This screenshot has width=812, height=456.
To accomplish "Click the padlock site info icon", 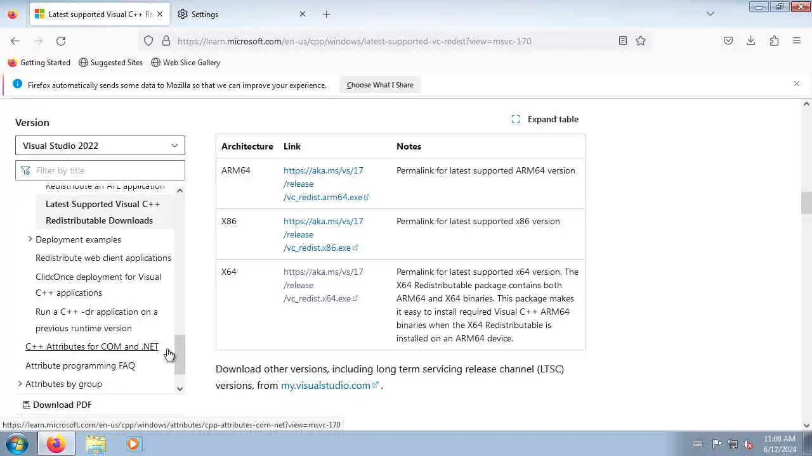I will coord(166,41).
